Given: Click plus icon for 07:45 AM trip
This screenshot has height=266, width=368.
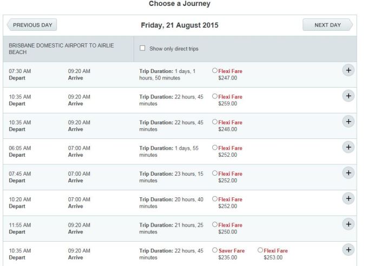Looking at the screenshot, I should [349, 172].
